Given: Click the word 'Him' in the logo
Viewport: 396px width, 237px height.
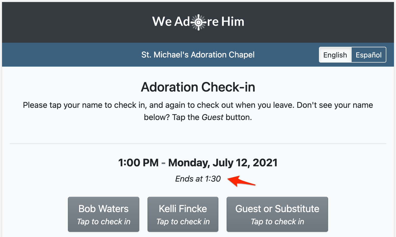Looking at the screenshot, I should point(233,22).
